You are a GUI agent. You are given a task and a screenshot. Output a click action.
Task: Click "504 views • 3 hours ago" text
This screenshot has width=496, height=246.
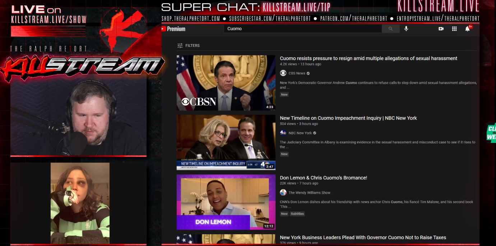tap(299, 124)
